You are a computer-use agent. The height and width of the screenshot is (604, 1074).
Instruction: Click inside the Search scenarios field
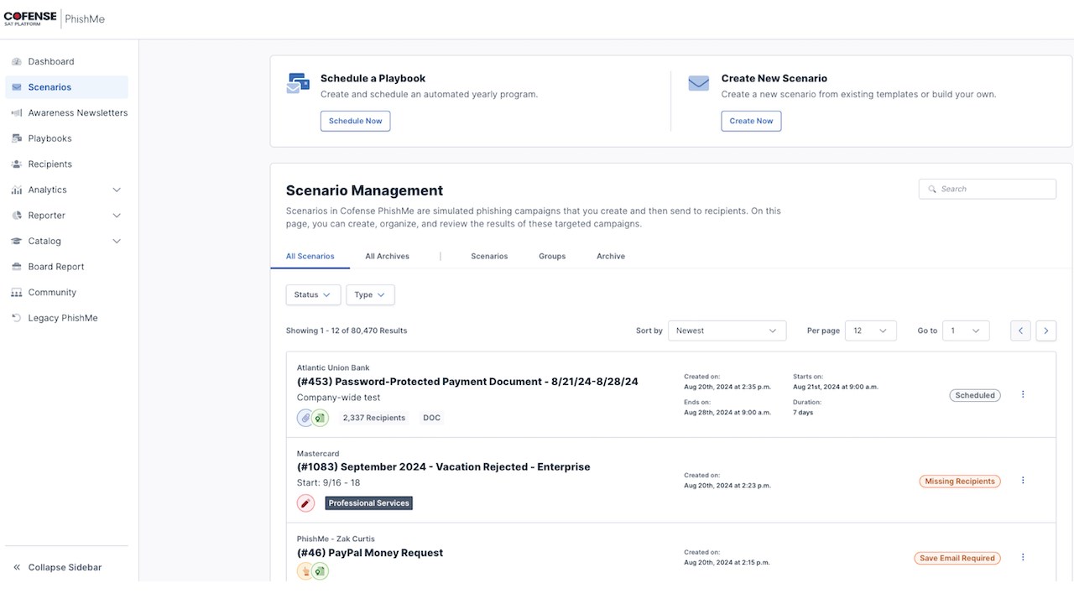(988, 189)
